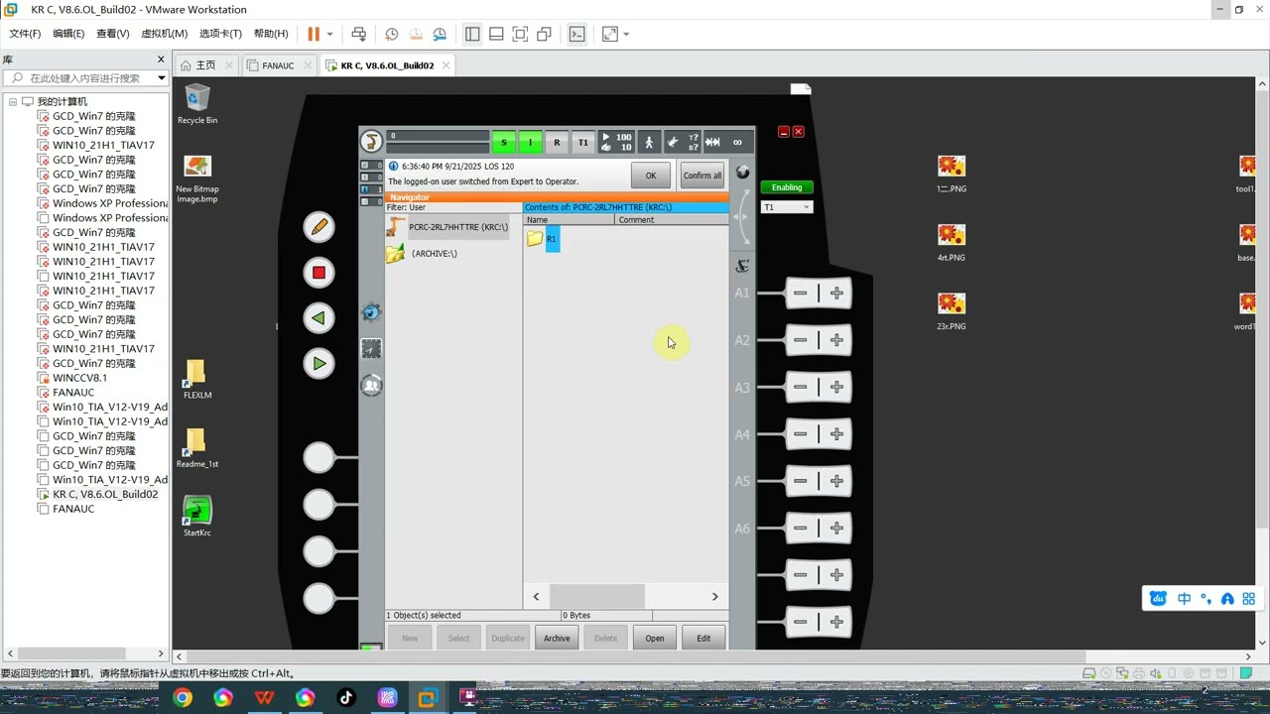Click the smartPAD minimize red button

point(784,132)
